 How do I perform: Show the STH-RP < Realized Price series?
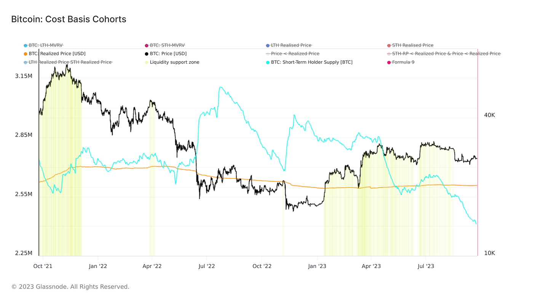point(446,54)
